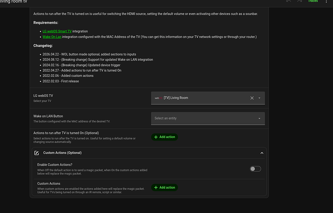Open the LG webOS Smart TV integration link
Viewport: 333px width, 213px height.
(57, 31)
